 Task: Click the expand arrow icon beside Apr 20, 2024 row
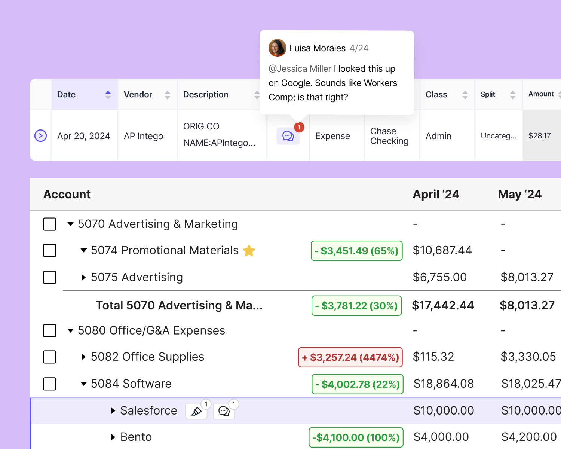(x=40, y=135)
